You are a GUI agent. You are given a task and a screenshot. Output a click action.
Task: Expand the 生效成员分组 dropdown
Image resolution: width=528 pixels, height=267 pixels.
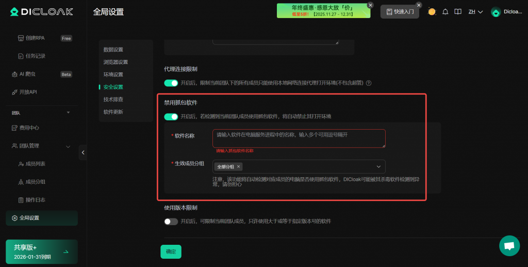[x=378, y=166]
